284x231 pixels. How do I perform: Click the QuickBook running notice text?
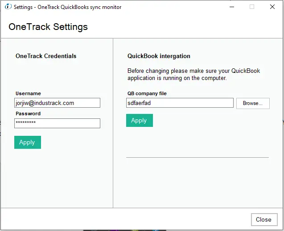click(x=194, y=75)
